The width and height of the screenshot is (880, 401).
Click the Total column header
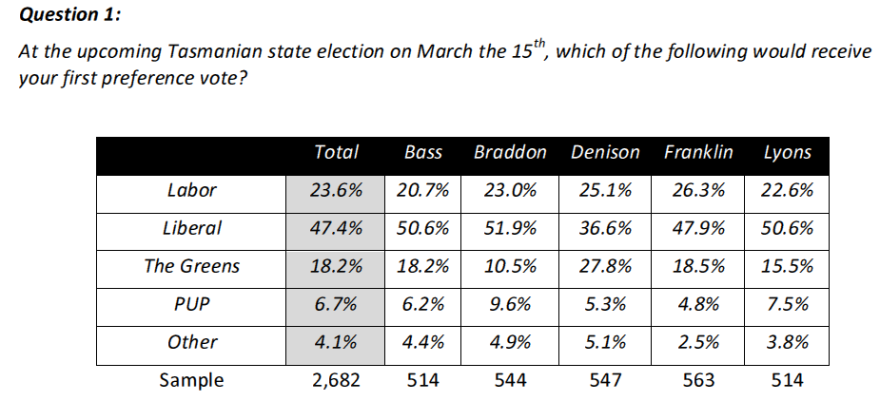(336, 152)
